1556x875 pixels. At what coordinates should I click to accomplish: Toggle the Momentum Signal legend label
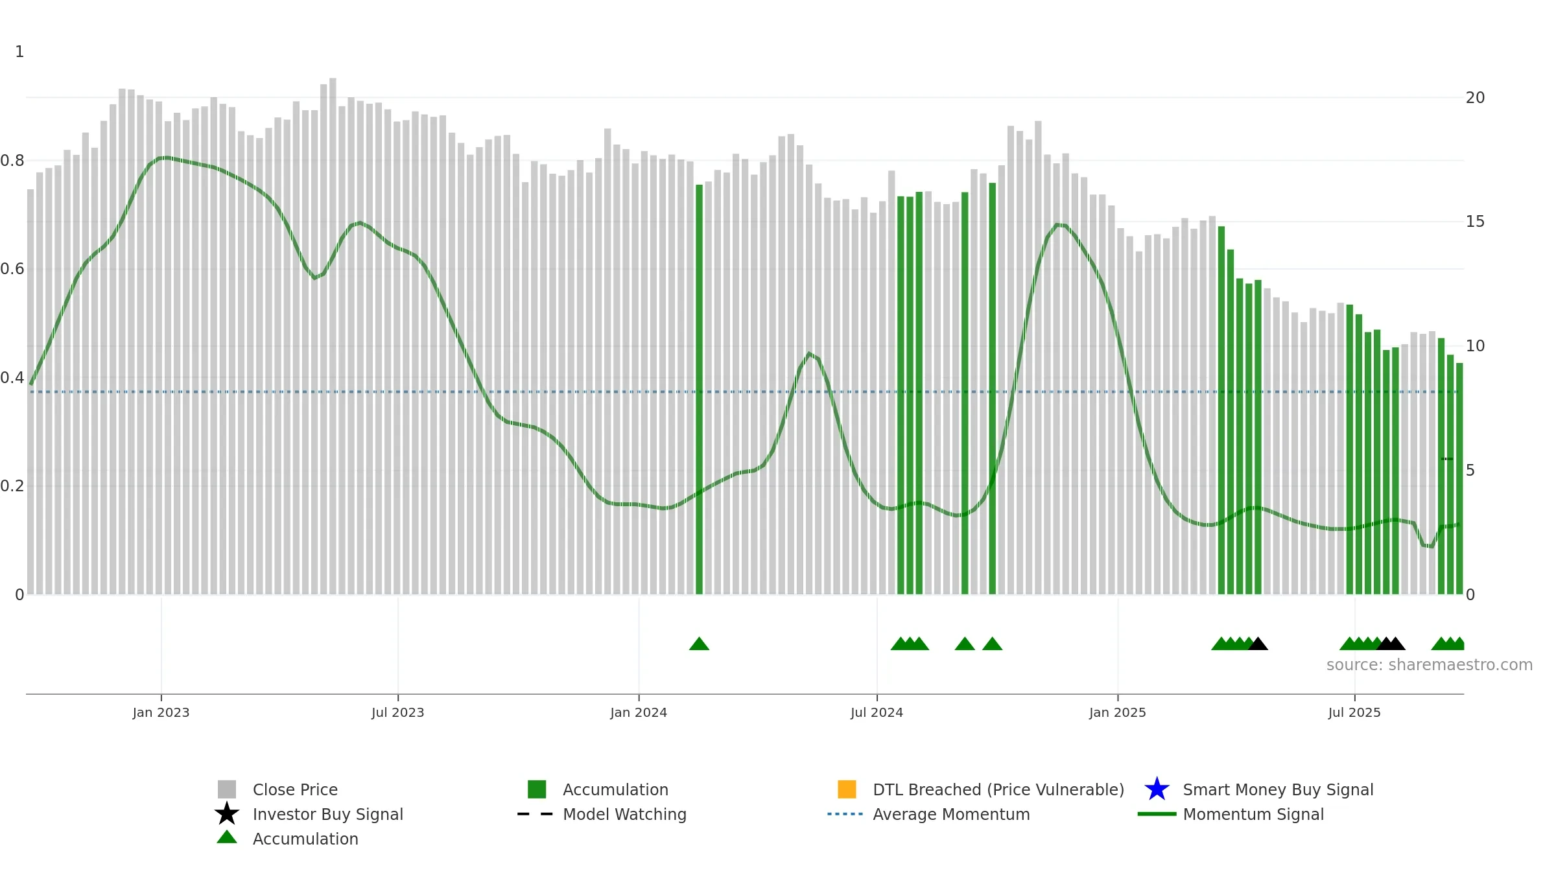[x=1253, y=814]
